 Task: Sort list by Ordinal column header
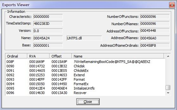coord(16,56)
